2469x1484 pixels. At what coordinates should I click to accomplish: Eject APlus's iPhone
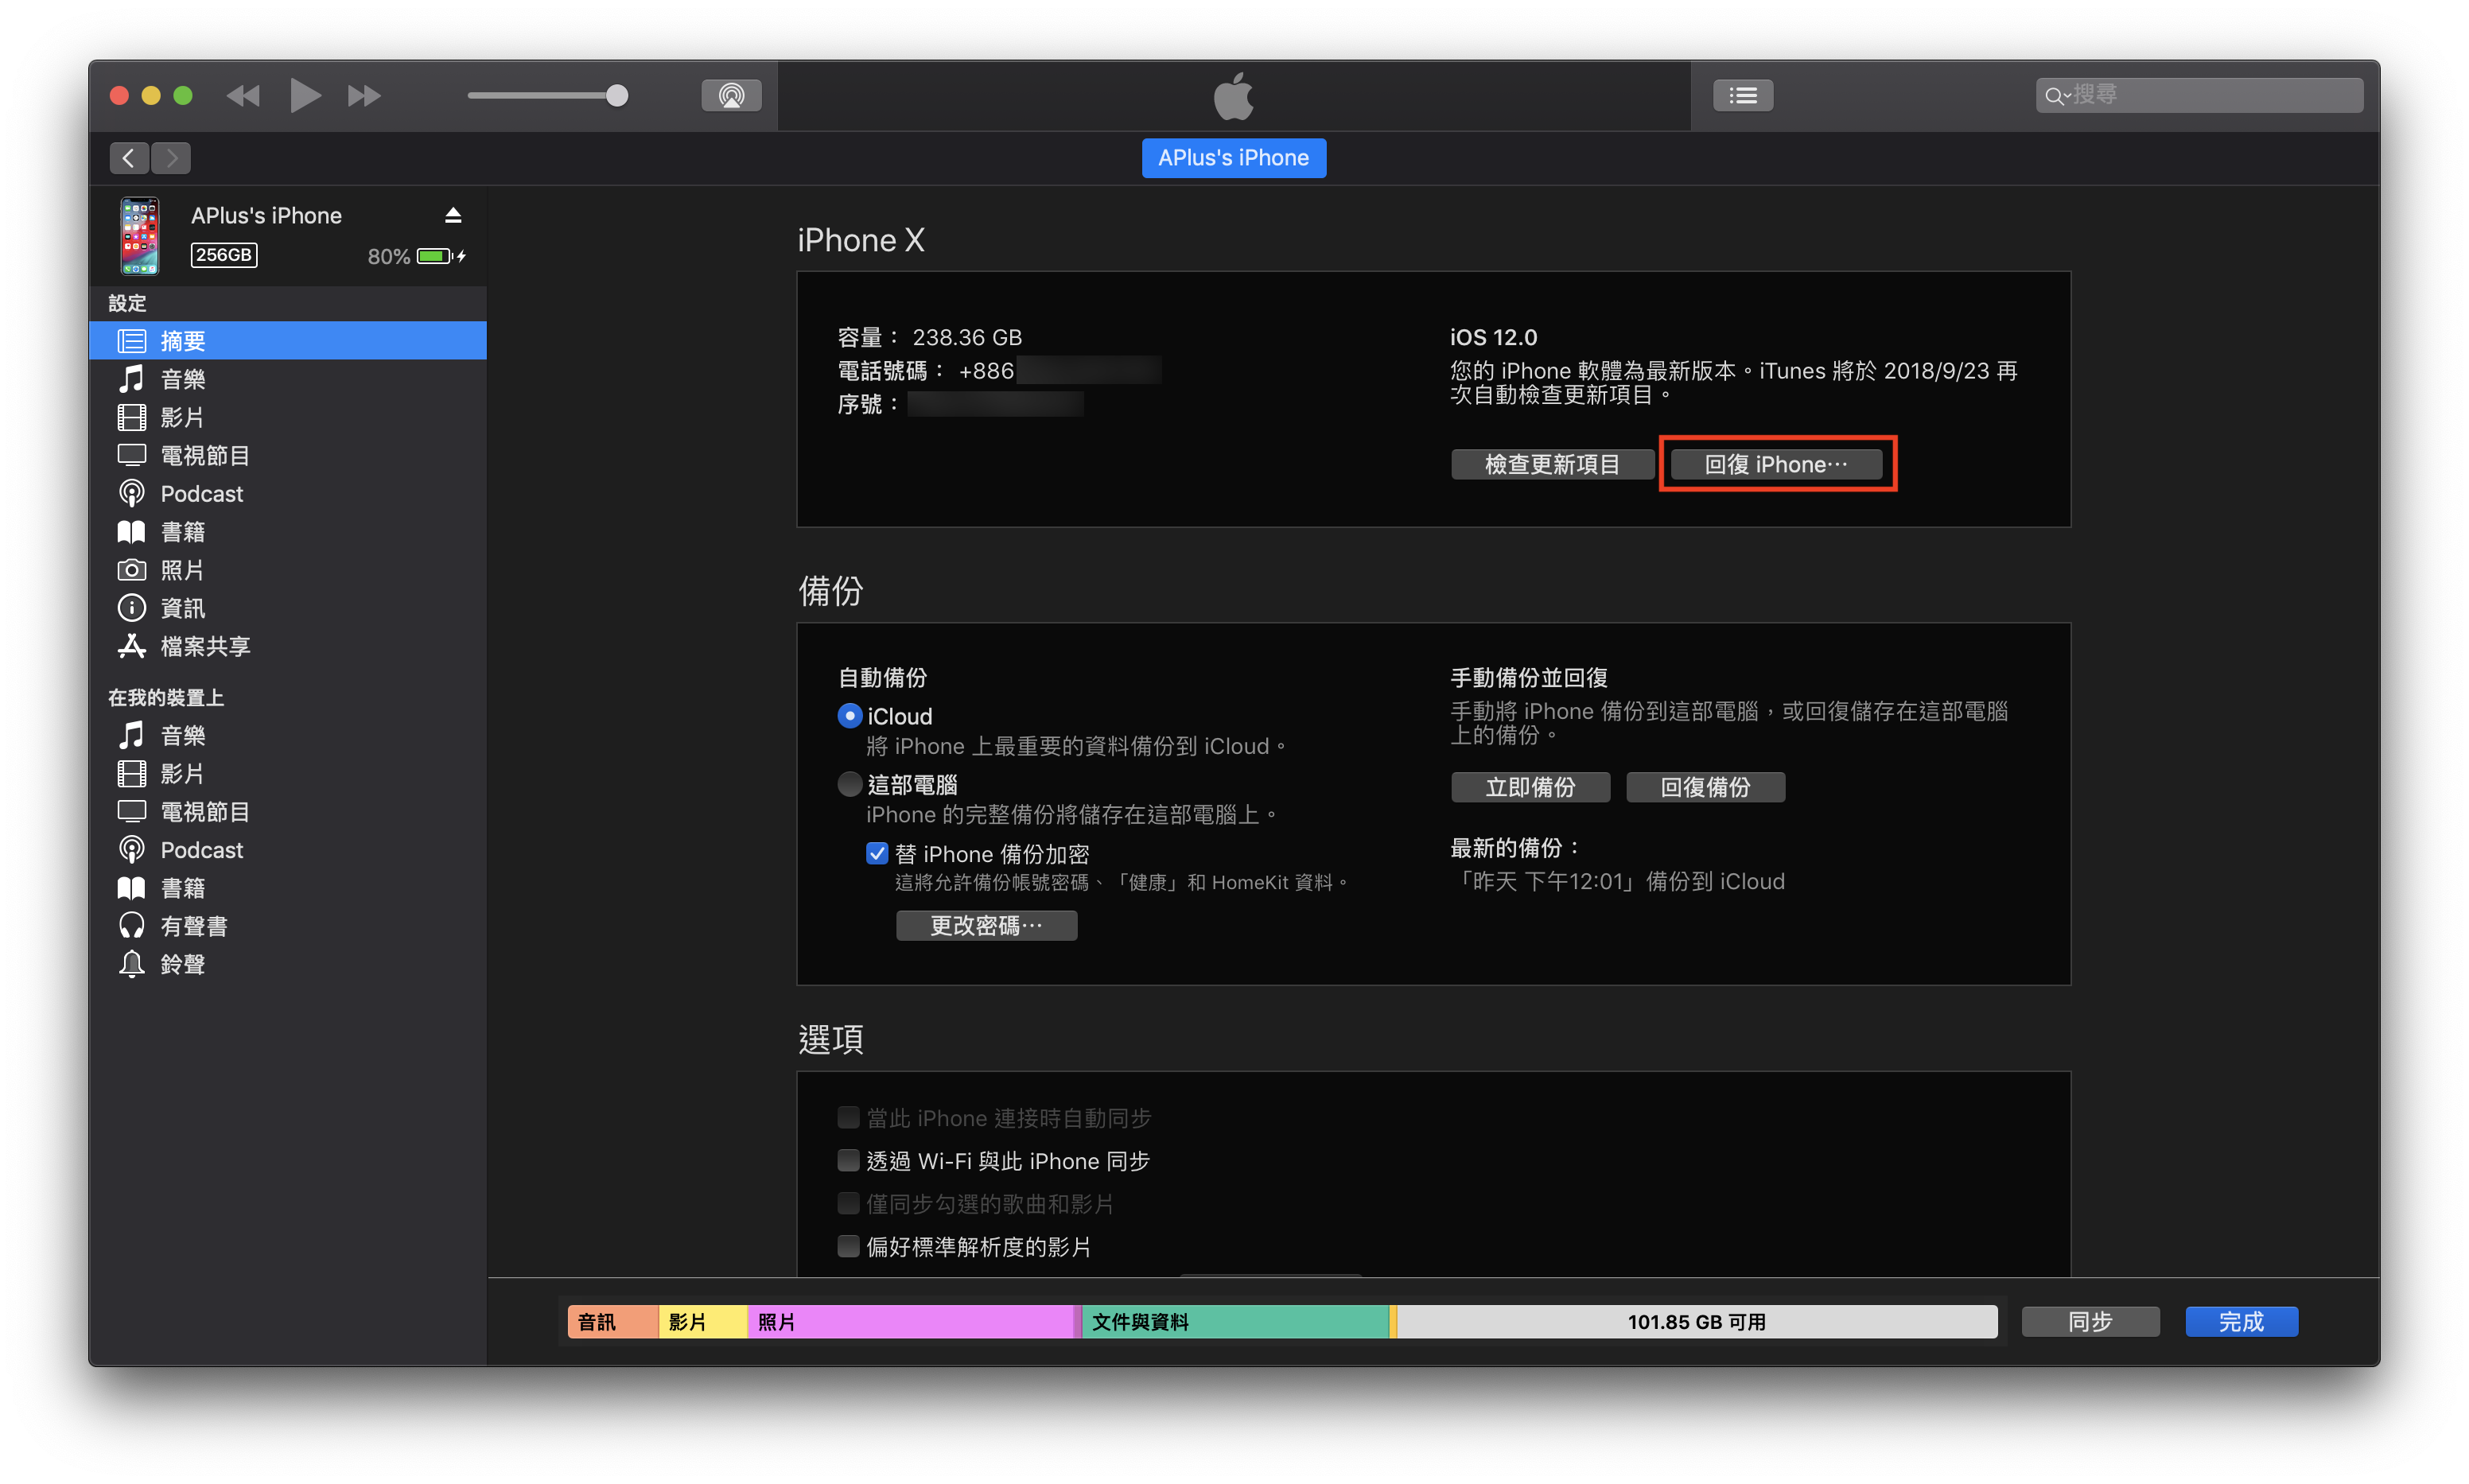click(x=453, y=215)
